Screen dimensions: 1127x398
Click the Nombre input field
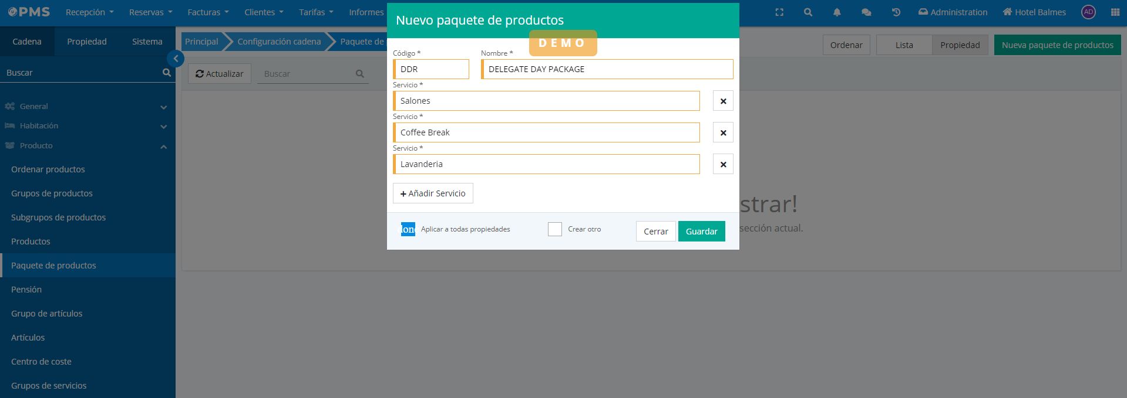(607, 69)
